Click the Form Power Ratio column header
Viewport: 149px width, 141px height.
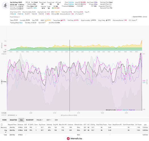pos(129,125)
